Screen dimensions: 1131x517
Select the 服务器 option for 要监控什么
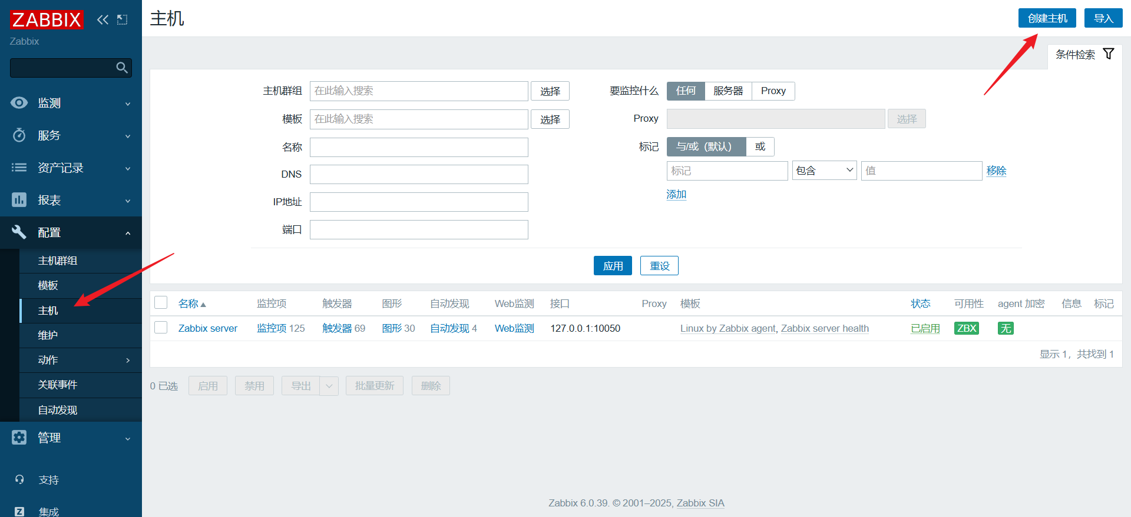pyautogui.click(x=727, y=91)
